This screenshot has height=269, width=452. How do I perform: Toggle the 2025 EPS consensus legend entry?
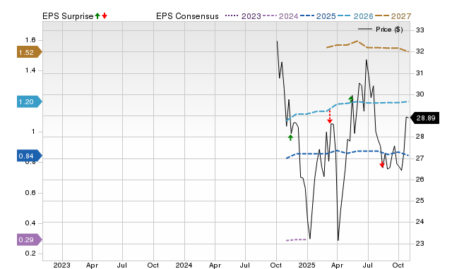[x=318, y=16]
